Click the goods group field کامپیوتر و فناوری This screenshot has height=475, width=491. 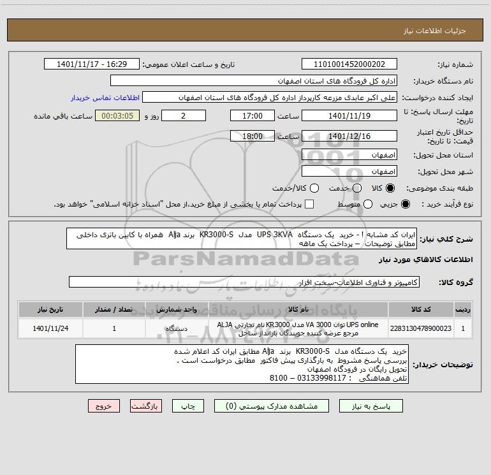(x=244, y=282)
